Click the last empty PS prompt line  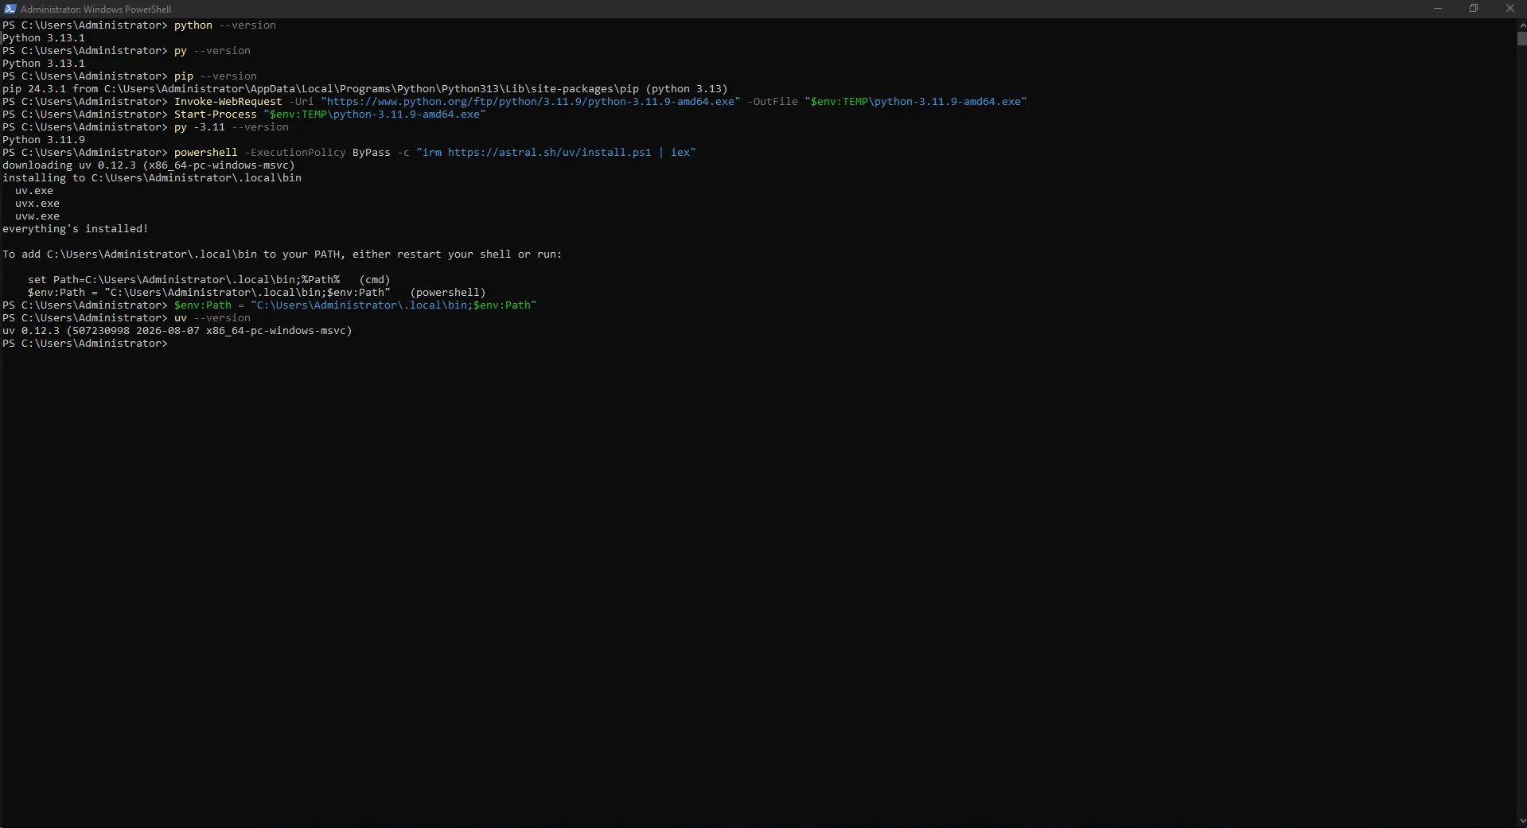click(x=85, y=344)
